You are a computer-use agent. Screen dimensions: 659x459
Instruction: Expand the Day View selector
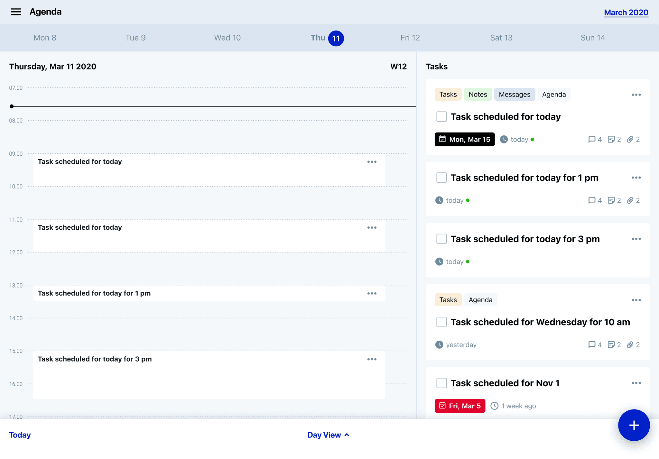[328, 435]
